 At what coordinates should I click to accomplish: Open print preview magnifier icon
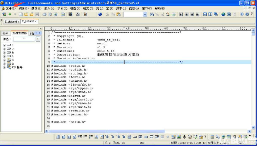pos(50,14)
